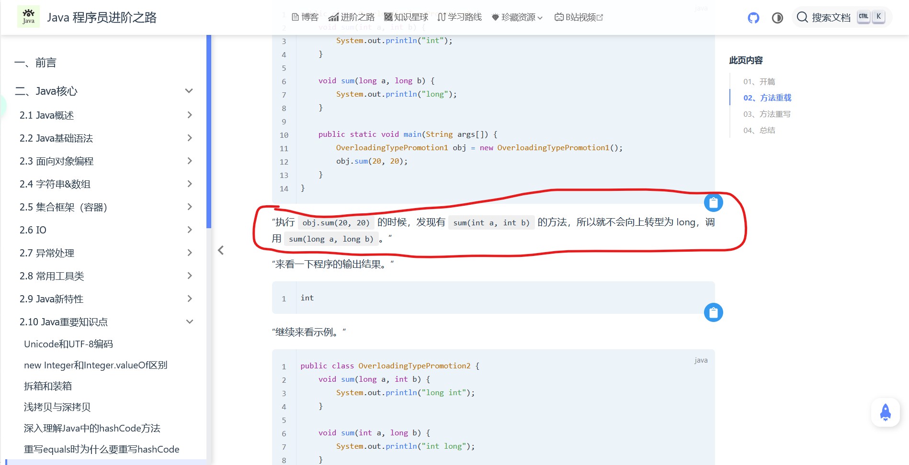
Task: Copy the 'int' output block via clipboard icon
Action: 713,312
